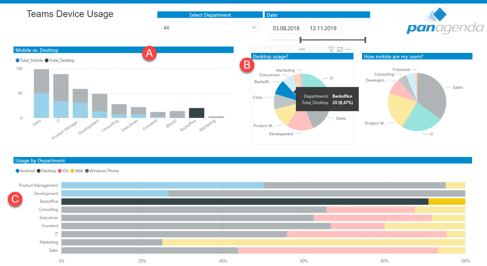Viewport: 487px width, 266px height.
Task: Select the Backoffice bar in Mobile vs. Desktop
Action: pyautogui.click(x=196, y=113)
